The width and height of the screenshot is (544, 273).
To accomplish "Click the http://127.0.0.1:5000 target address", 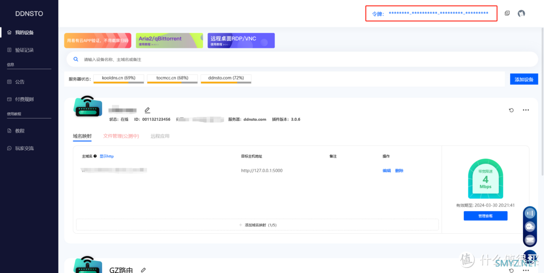I will [x=262, y=170].
